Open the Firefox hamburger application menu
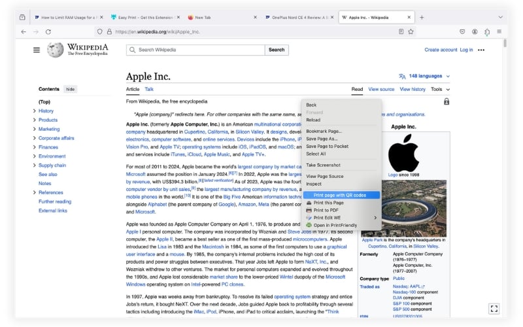Viewport: 523px width, 327px height. (x=499, y=31)
